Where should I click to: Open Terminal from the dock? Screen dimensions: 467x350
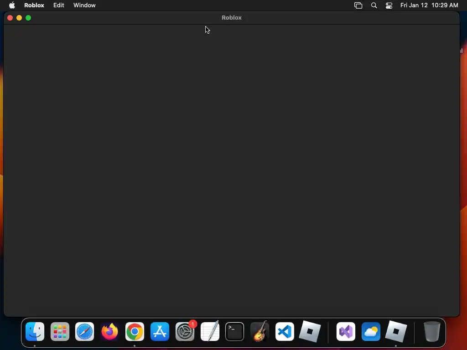click(235, 332)
